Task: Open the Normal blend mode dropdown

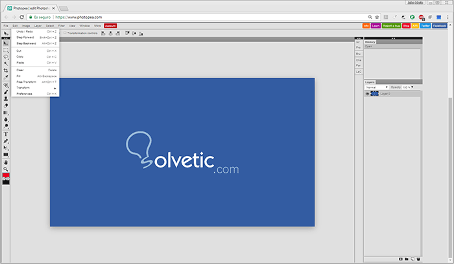Action: click(376, 87)
